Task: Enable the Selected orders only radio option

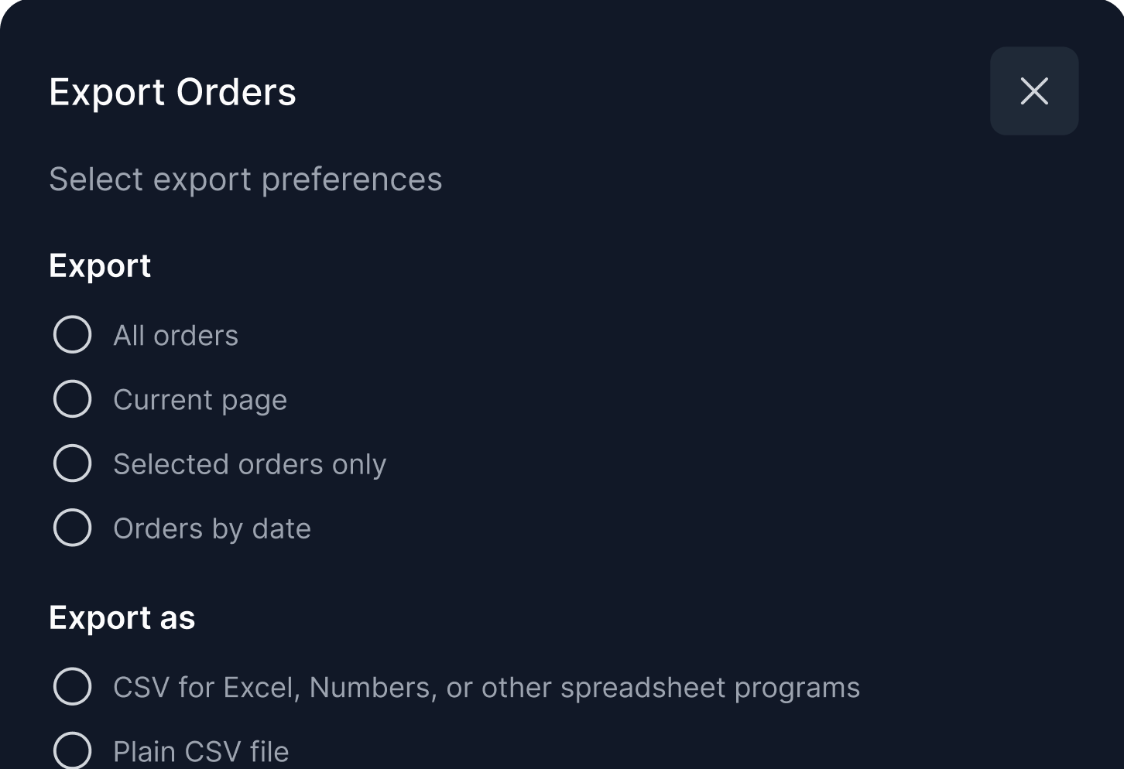Action: click(72, 463)
